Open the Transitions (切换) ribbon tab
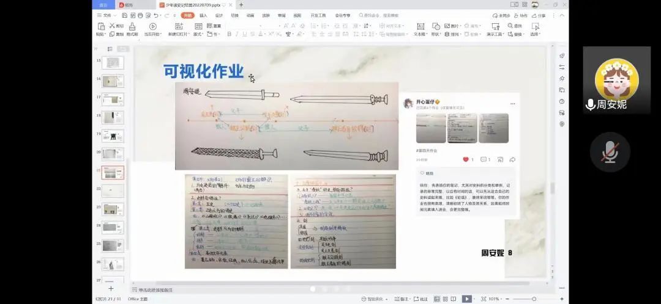 [x=234, y=15]
